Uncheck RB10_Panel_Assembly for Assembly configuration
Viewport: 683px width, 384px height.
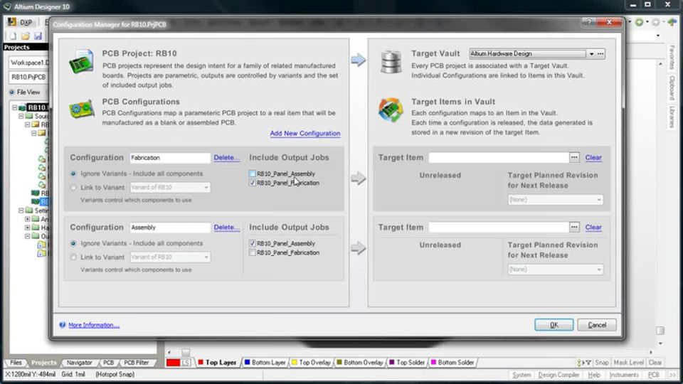point(252,243)
